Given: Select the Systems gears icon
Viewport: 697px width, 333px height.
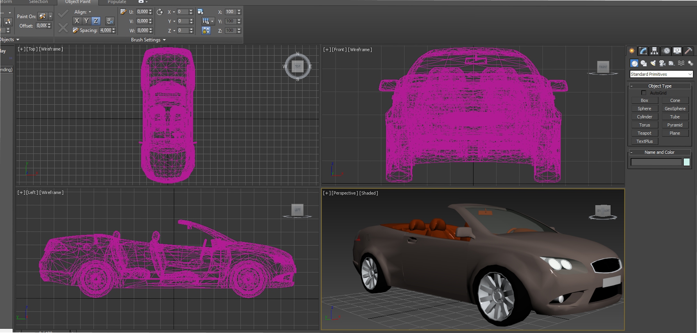Looking at the screenshot, I should click(x=690, y=63).
